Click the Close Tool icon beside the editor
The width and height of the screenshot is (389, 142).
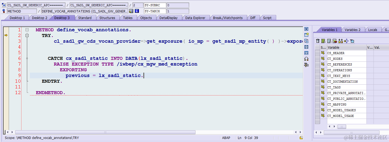(306, 29)
